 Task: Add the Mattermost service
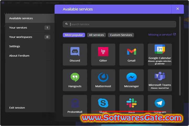point(103,80)
